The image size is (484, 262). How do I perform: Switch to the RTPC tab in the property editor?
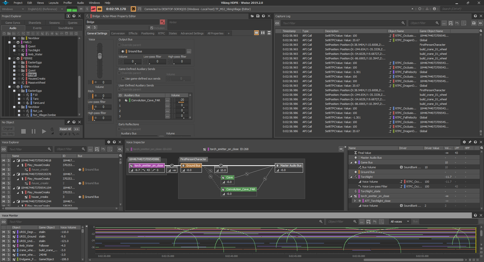coord(162,33)
